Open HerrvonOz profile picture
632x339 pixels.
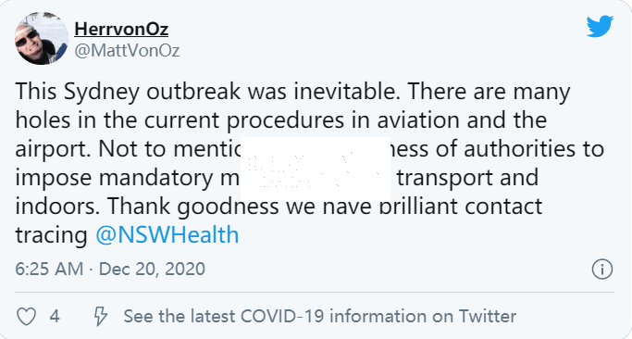tap(42, 38)
